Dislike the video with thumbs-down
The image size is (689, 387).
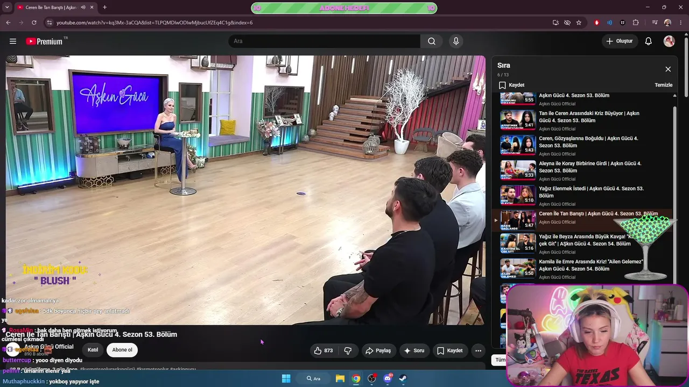coord(348,350)
